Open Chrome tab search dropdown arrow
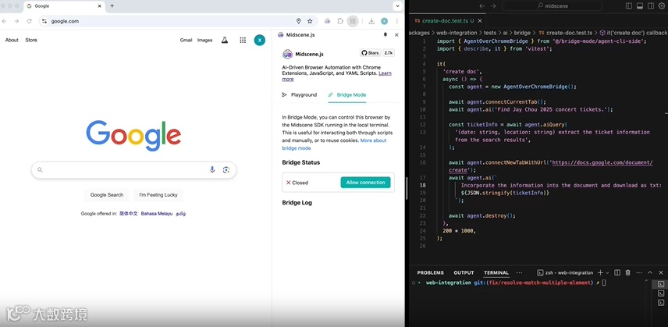Viewport: 668px width, 327px height. point(397,6)
